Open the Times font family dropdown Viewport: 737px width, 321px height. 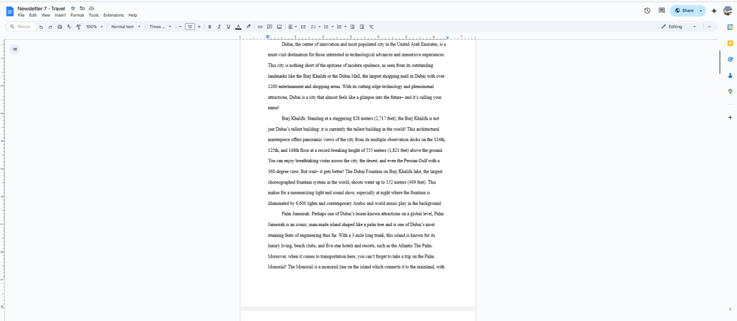[x=160, y=27]
